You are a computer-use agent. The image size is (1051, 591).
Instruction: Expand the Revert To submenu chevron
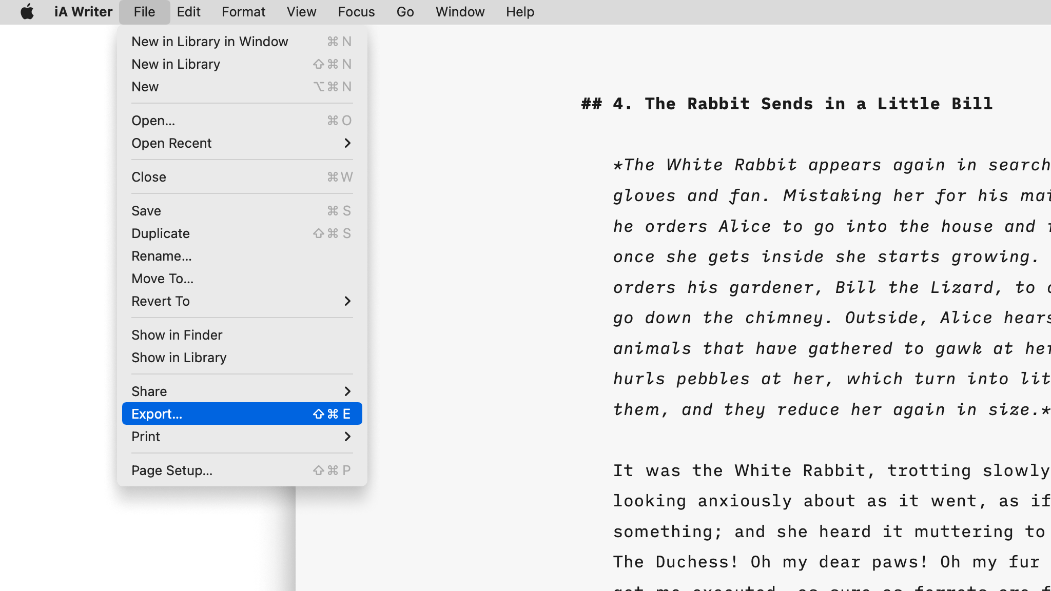[x=347, y=301]
